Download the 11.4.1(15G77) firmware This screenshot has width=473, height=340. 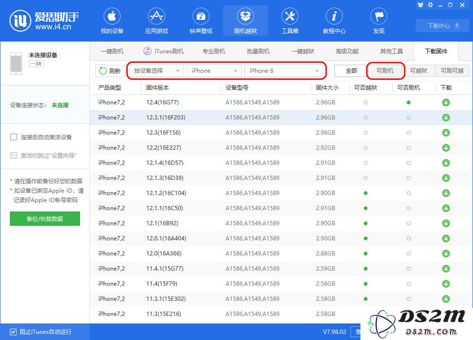[x=446, y=269]
